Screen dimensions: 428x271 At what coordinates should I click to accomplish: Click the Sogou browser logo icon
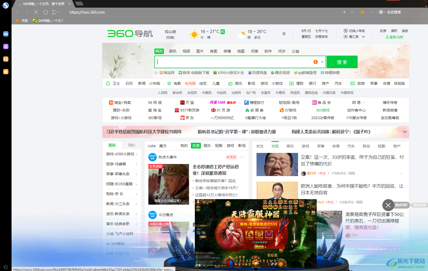coord(6,5)
